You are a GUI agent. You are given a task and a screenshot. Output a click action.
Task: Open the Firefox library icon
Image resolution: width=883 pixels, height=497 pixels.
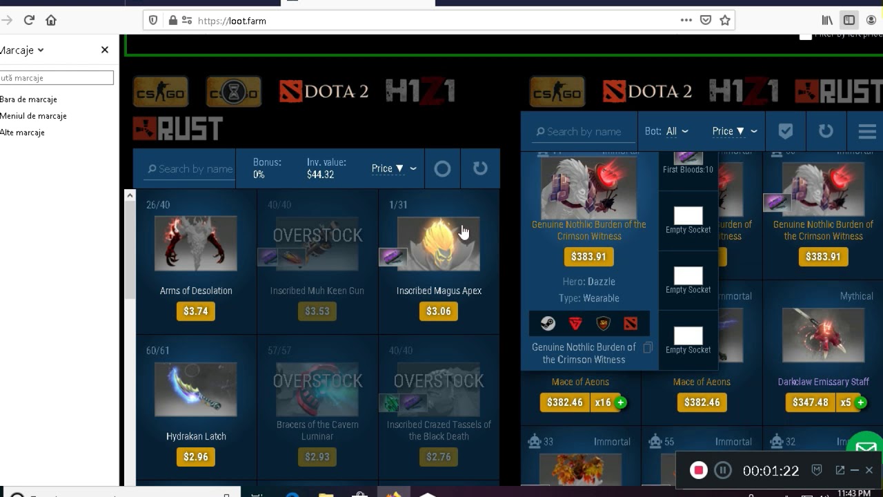pyautogui.click(x=827, y=20)
